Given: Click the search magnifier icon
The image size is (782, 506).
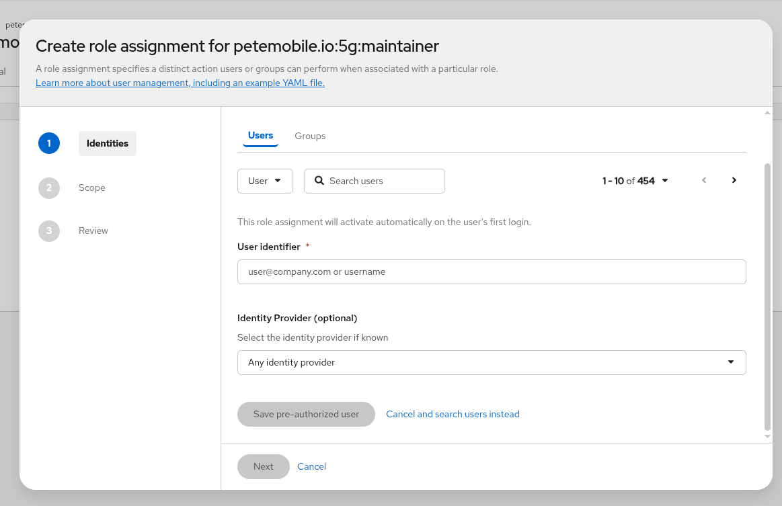Looking at the screenshot, I should 319,181.
